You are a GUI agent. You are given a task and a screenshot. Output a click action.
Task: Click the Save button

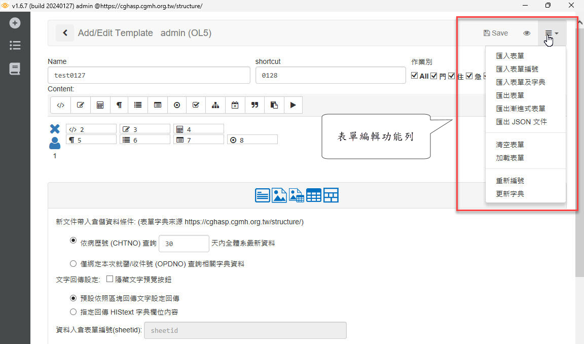(495, 33)
